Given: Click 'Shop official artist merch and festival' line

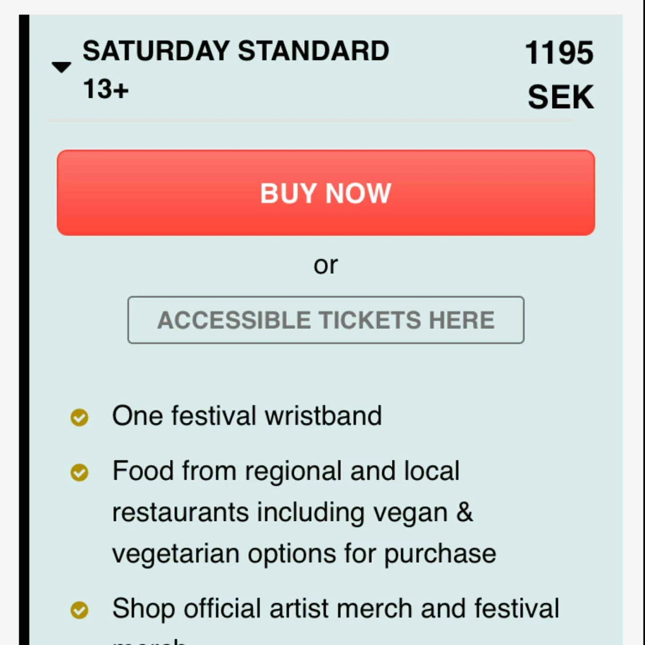Looking at the screenshot, I should click(x=335, y=608).
